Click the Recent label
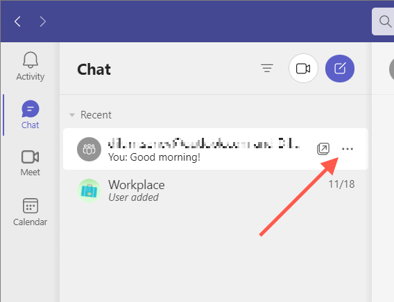394x302 pixels. 96,115
